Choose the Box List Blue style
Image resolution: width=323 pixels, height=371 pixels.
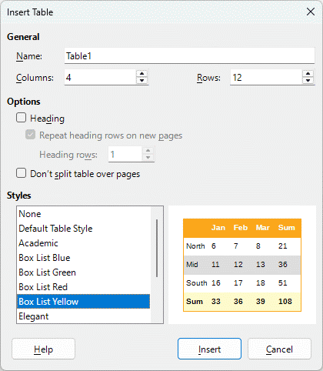[84, 258]
